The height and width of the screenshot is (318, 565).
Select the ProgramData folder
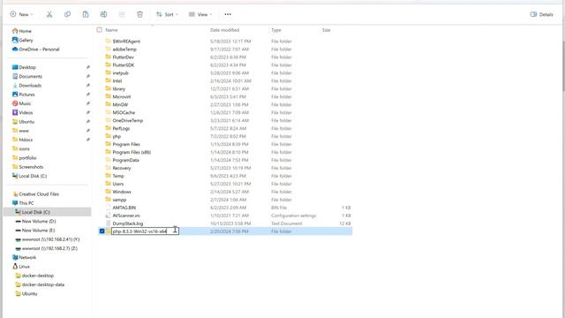click(125, 160)
